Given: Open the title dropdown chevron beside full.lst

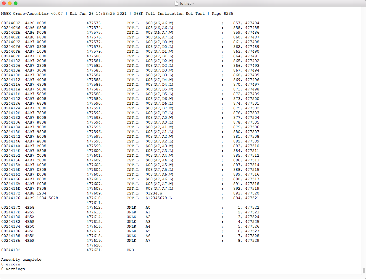Looking at the screenshot, I should point(193,3).
